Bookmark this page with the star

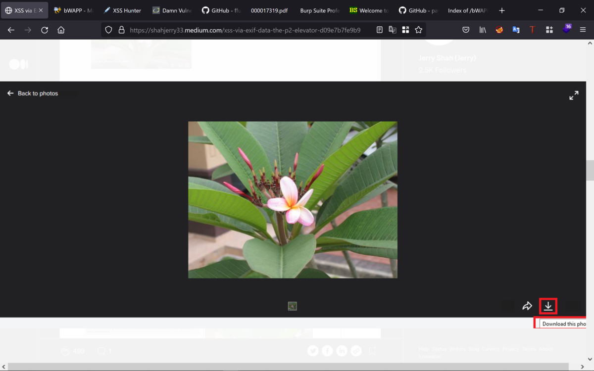(x=418, y=30)
